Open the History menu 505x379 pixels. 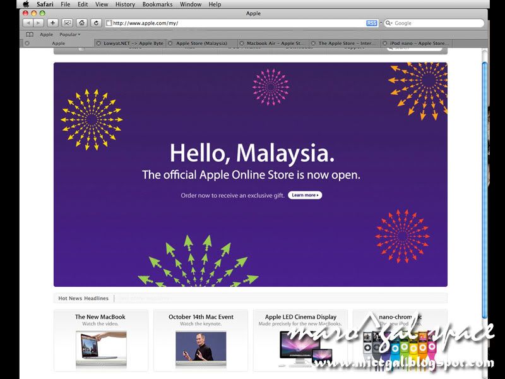point(125,4)
